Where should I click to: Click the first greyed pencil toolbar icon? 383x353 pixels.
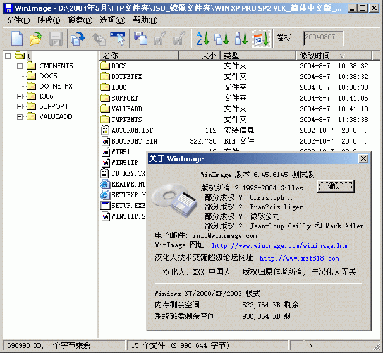pyautogui.click(x=159, y=39)
